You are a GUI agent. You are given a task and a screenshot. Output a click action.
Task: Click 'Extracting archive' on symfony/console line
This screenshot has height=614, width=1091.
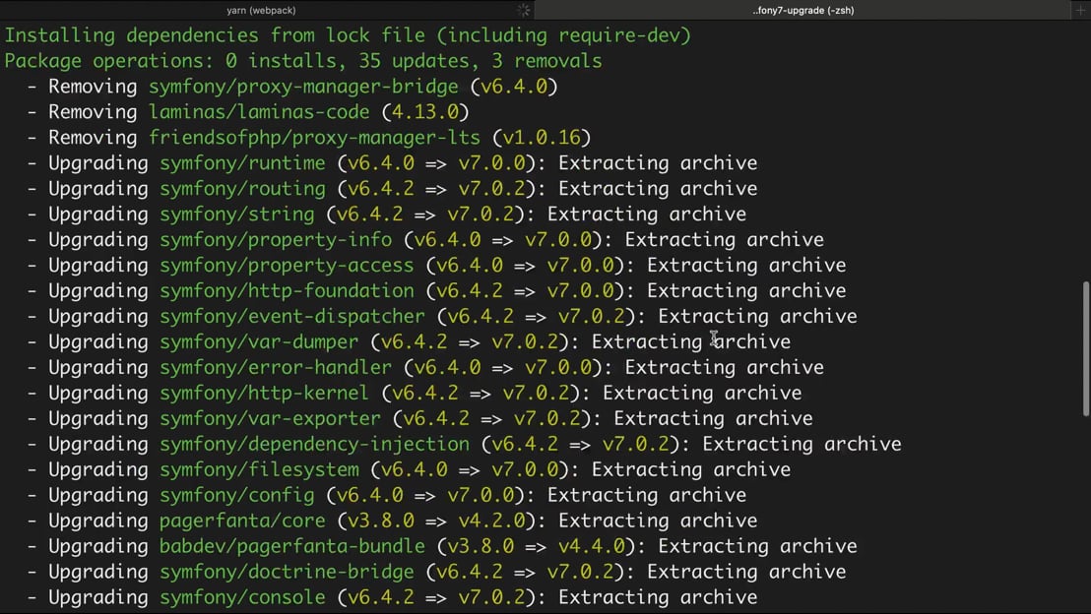click(x=658, y=597)
